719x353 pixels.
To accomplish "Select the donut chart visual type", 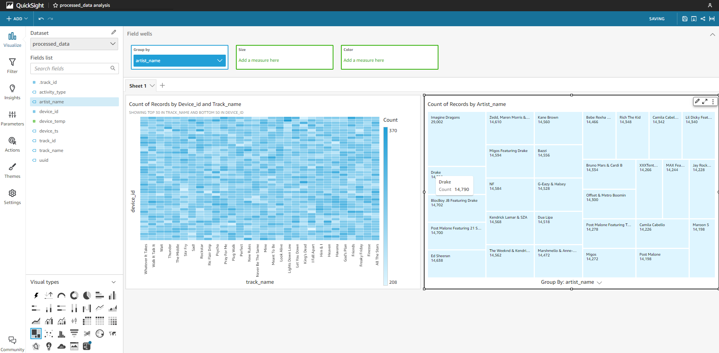I will click(74, 295).
